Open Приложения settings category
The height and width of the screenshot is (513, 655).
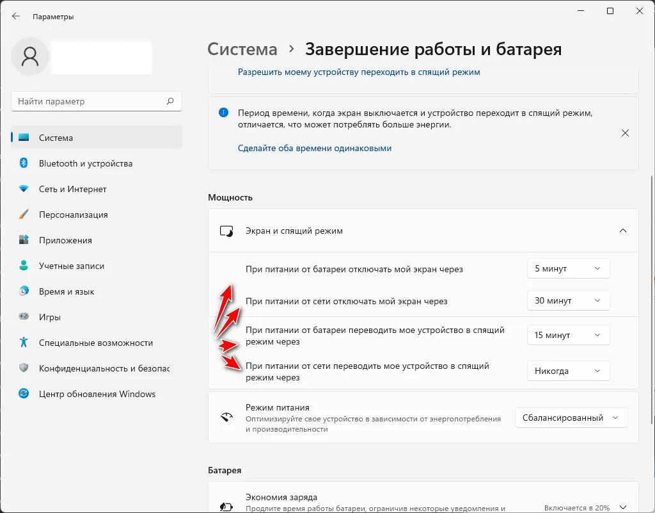[97, 240]
